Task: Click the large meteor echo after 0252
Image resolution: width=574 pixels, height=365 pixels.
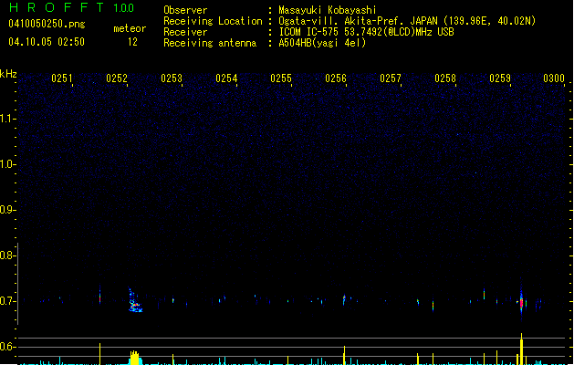Action: tap(135, 300)
